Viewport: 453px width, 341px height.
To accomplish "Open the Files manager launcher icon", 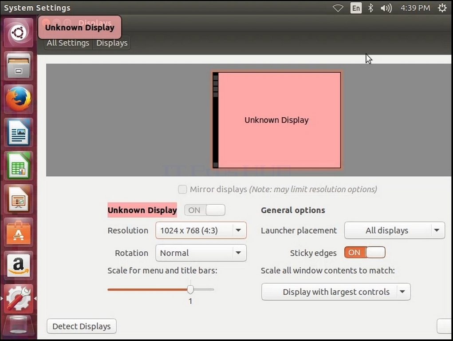I will [x=19, y=66].
